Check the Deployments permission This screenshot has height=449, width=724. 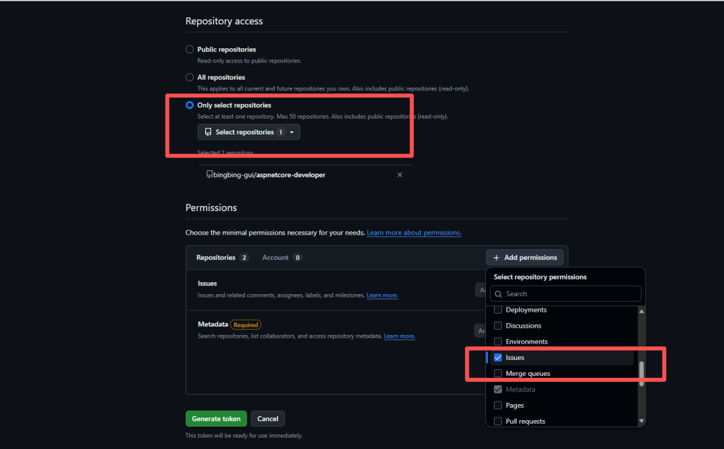(498, 310)
